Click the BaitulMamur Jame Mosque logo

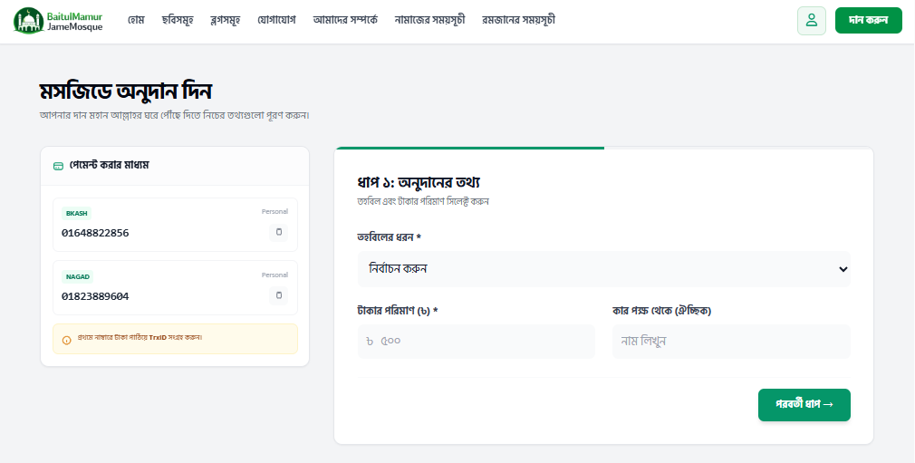(59, 21)
